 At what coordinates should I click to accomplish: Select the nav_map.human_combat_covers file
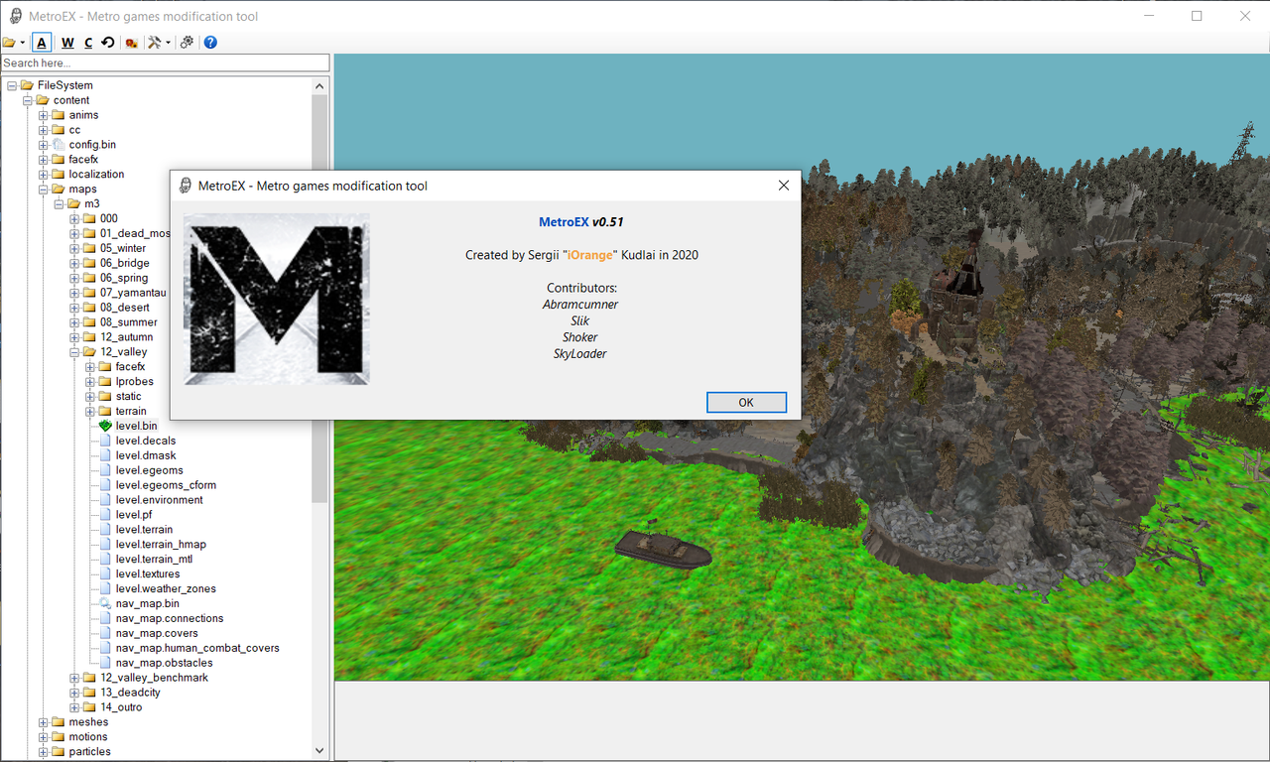(x=197, y=648)
